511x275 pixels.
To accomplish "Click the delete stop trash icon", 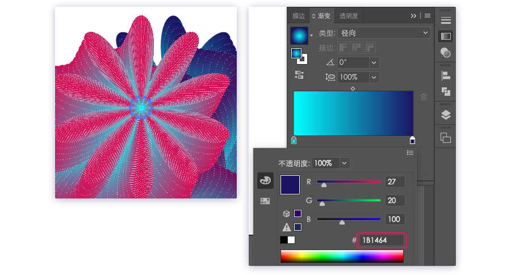I will (424, 96).
